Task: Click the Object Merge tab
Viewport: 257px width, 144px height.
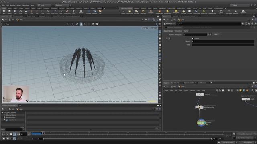Action: coord(168,31)
